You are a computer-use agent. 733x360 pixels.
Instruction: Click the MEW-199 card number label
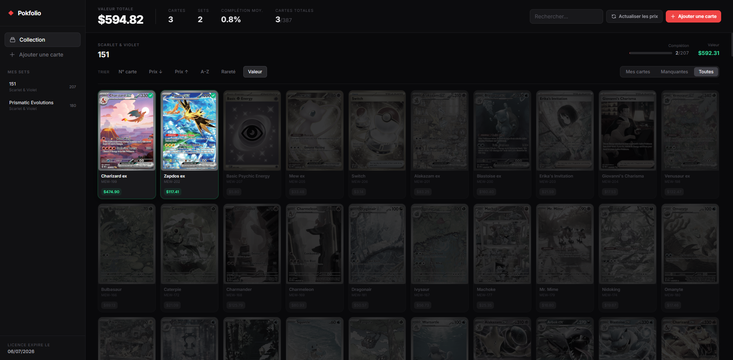tap(109, 182)
